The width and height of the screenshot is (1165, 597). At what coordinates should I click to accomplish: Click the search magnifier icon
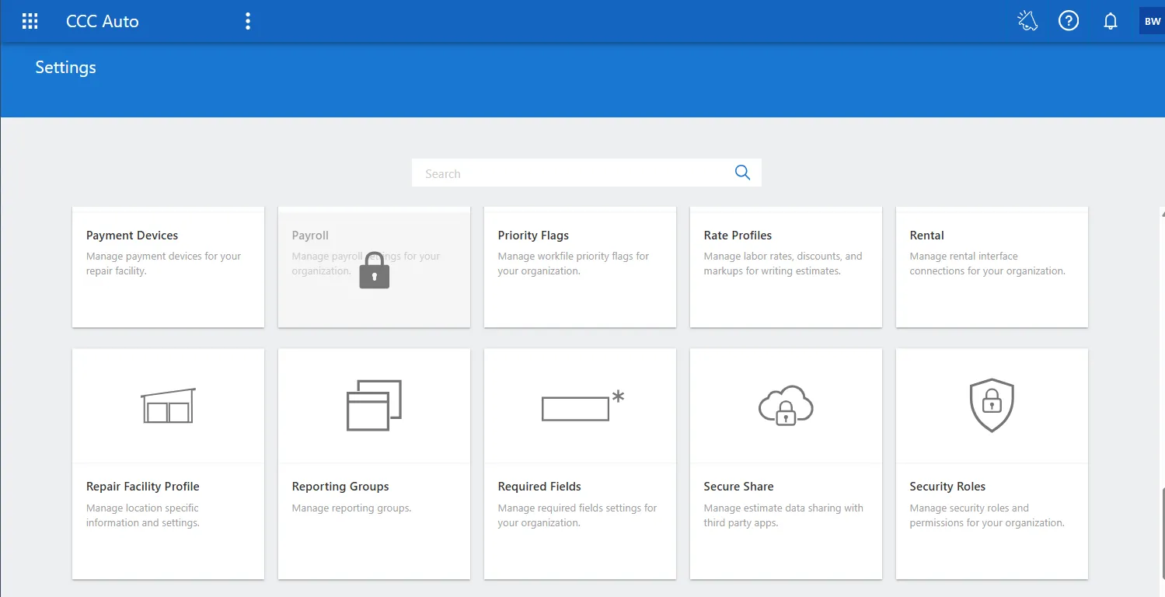(x=742, y=173)
